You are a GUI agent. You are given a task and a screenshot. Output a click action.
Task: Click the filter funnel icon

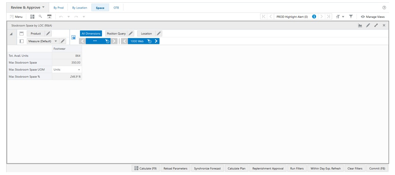click(351, 17)
